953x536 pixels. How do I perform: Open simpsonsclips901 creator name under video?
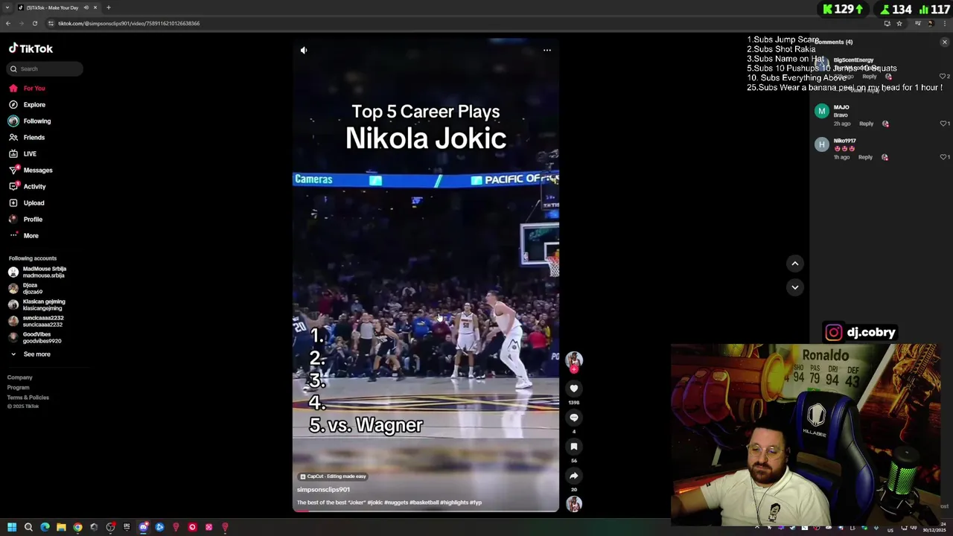[x=323, y=490]
